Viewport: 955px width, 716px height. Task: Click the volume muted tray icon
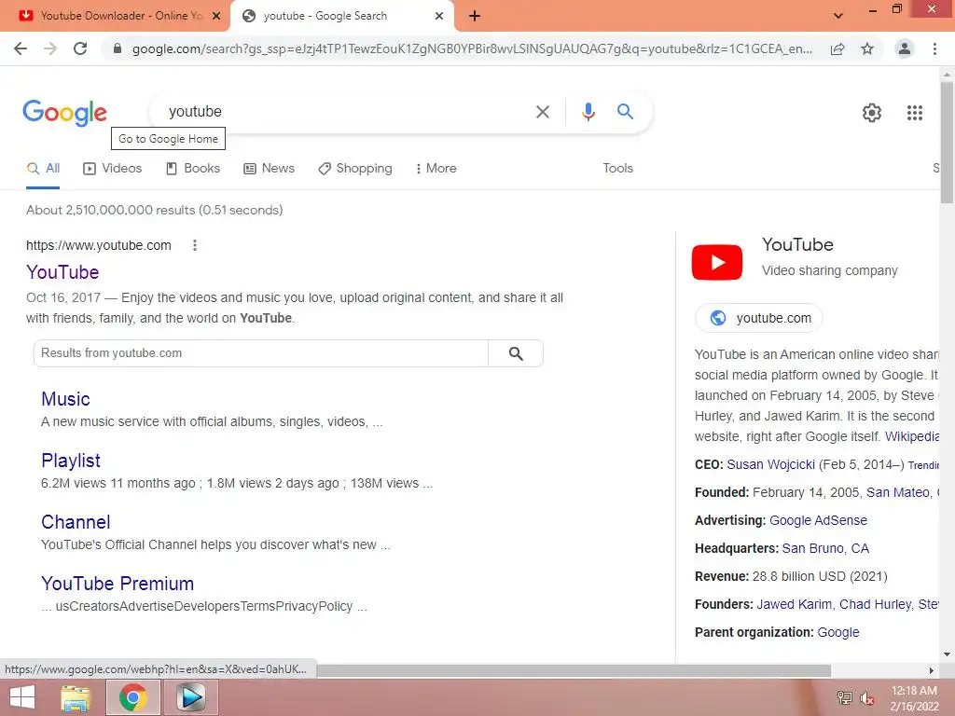[866, 698]
